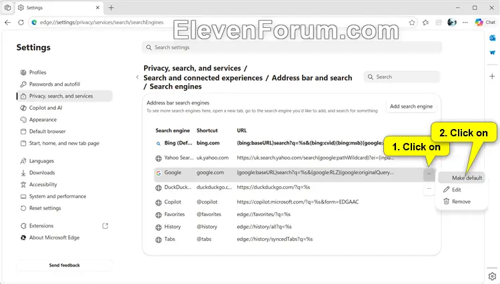This screenshot has width=500, height=284.
Task: Open Telegram sidebar icon
Action: [x=493, y=53]
